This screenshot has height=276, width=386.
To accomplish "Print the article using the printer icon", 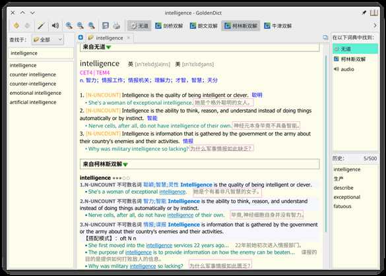I will tap(116, 26).
